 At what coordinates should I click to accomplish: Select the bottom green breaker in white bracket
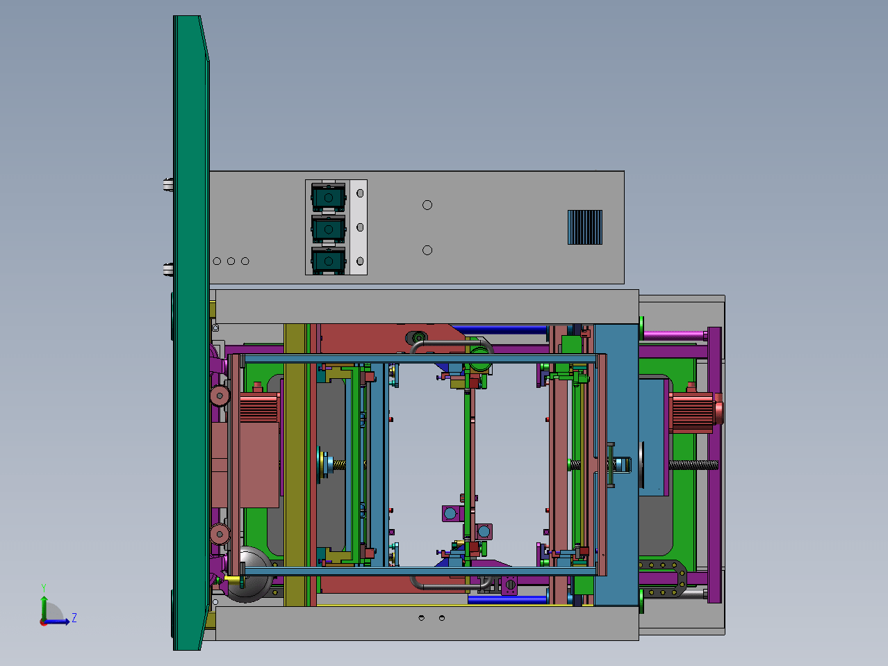[328, 261]
